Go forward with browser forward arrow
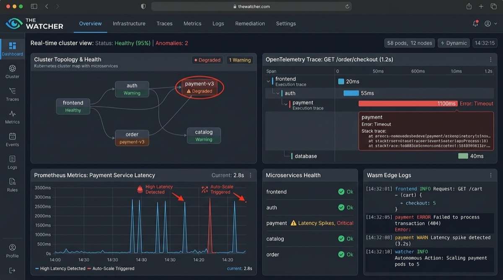 click(x=57, y=6)
